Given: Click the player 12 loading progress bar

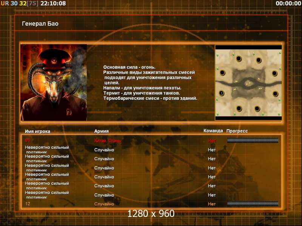Looking at the screenshot, I should (253, 204).
